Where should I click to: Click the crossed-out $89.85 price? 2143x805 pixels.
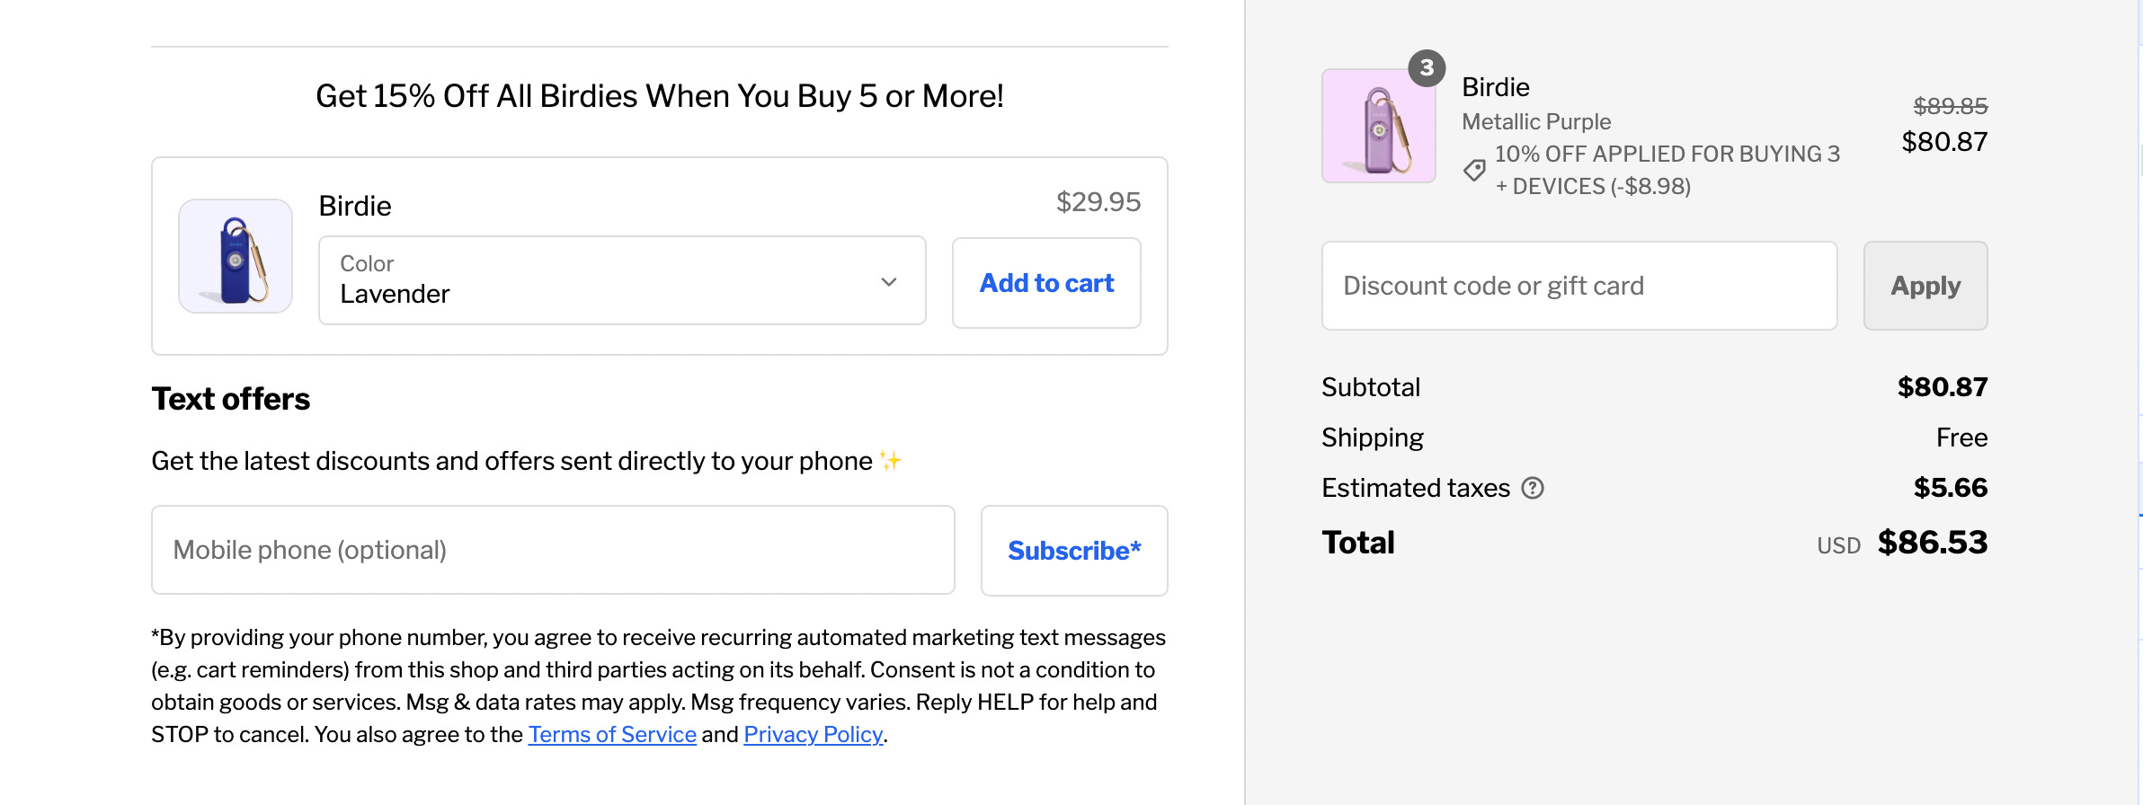[1950, 106]
